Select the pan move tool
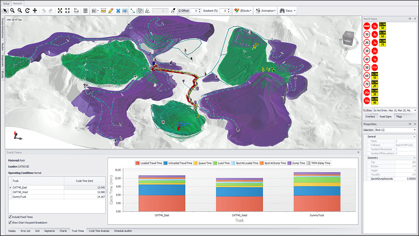 coord(35,10)
